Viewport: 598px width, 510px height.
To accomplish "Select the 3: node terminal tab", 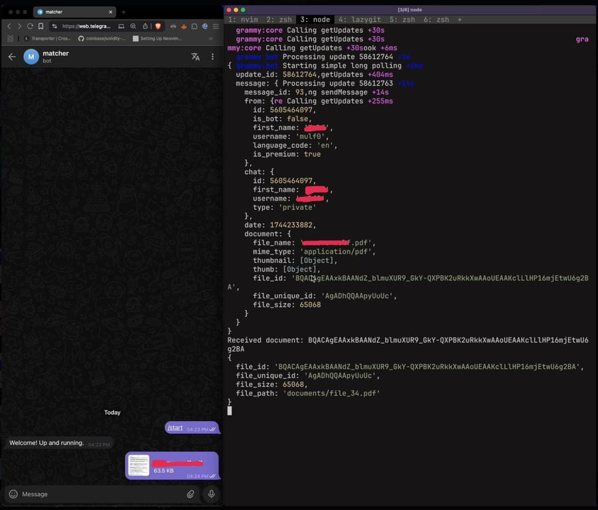I will tap(315, 19).
